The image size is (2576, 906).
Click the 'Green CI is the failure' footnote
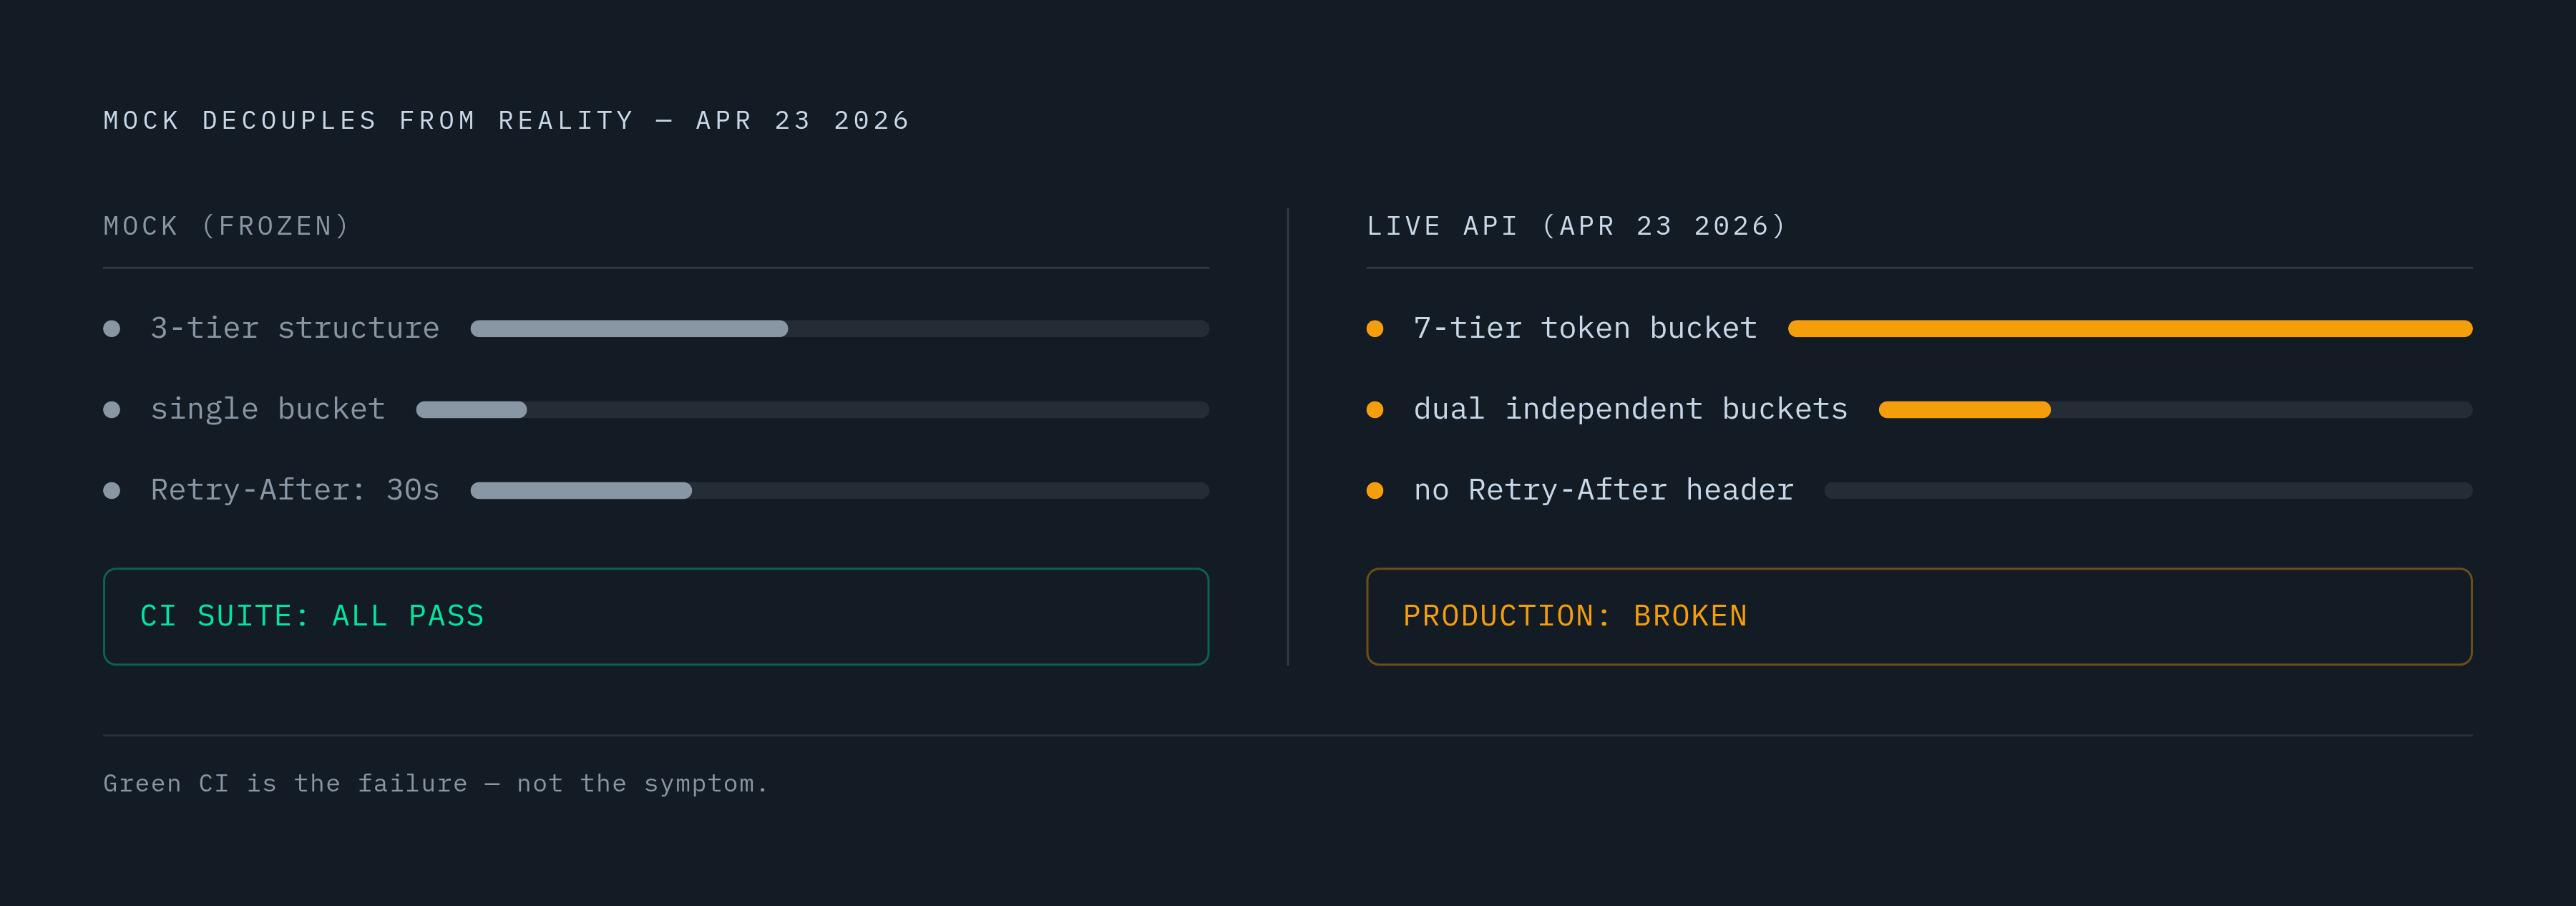435,783
